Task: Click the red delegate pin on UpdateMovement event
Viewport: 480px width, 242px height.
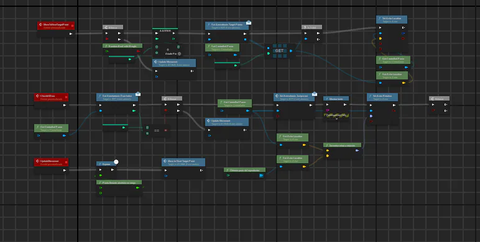Action: coord(66,162)
